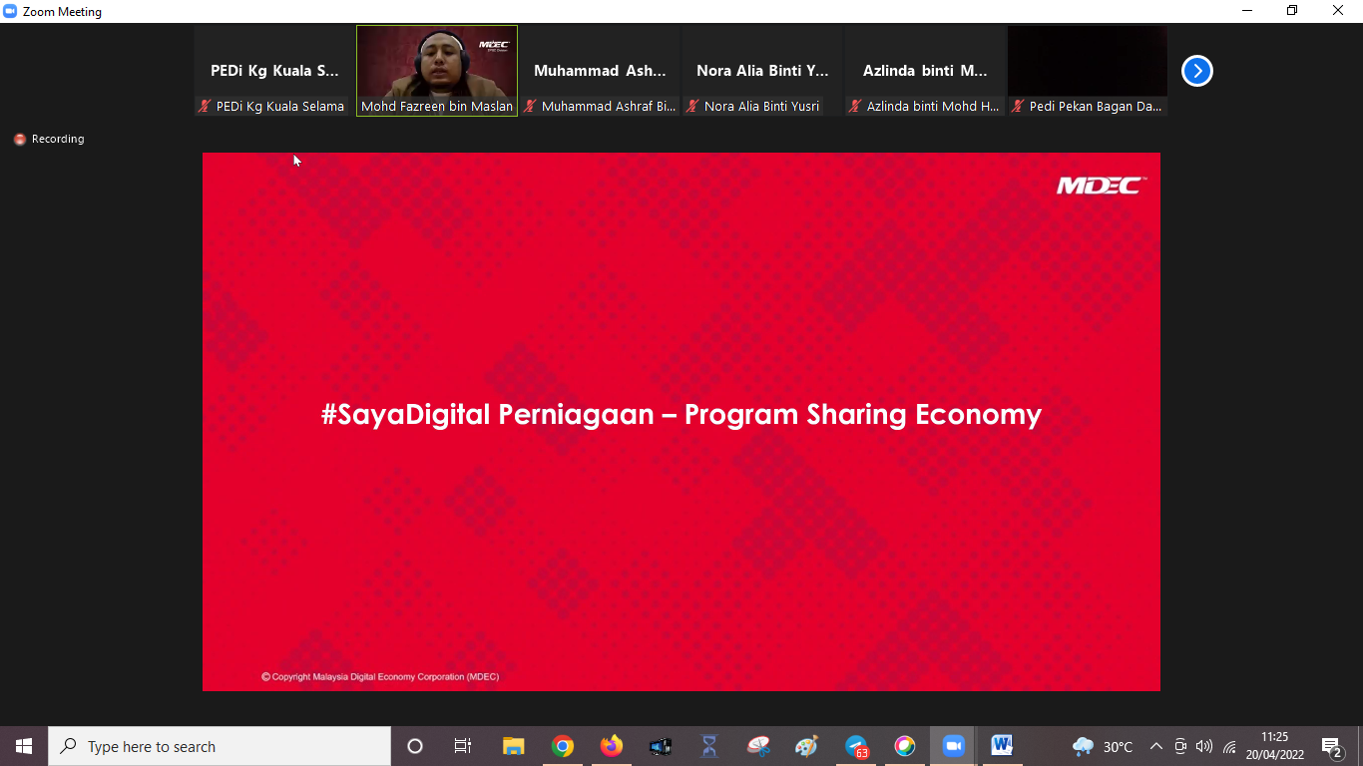Open Snipping Tool from the taskbar

(758, 746)
